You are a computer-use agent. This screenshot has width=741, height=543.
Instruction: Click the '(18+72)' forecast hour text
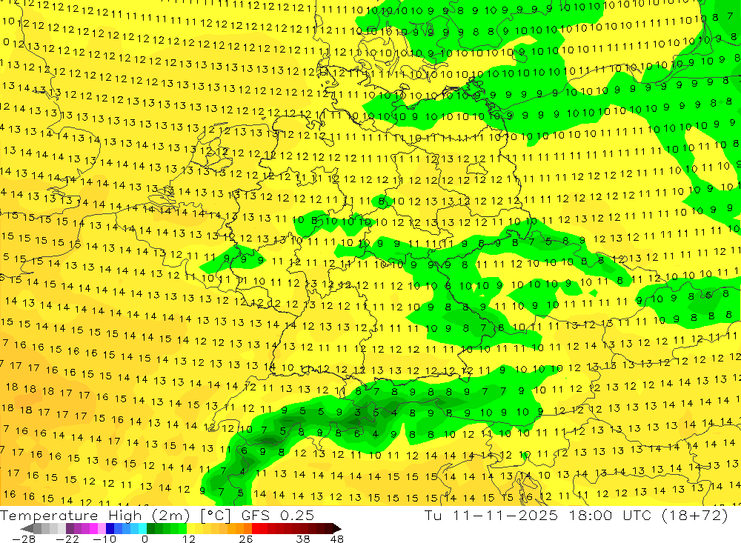(694, 515)
